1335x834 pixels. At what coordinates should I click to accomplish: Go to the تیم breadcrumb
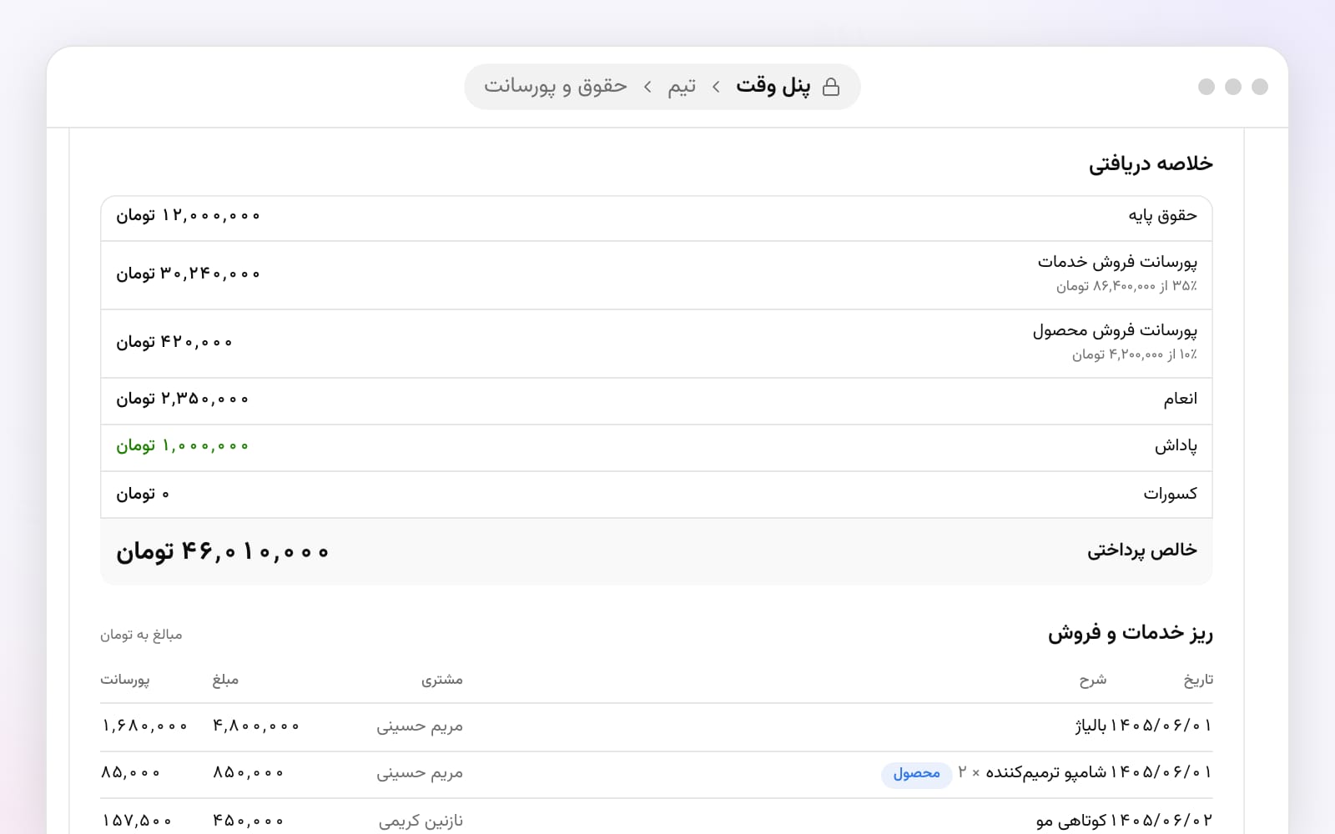[682, 86]
